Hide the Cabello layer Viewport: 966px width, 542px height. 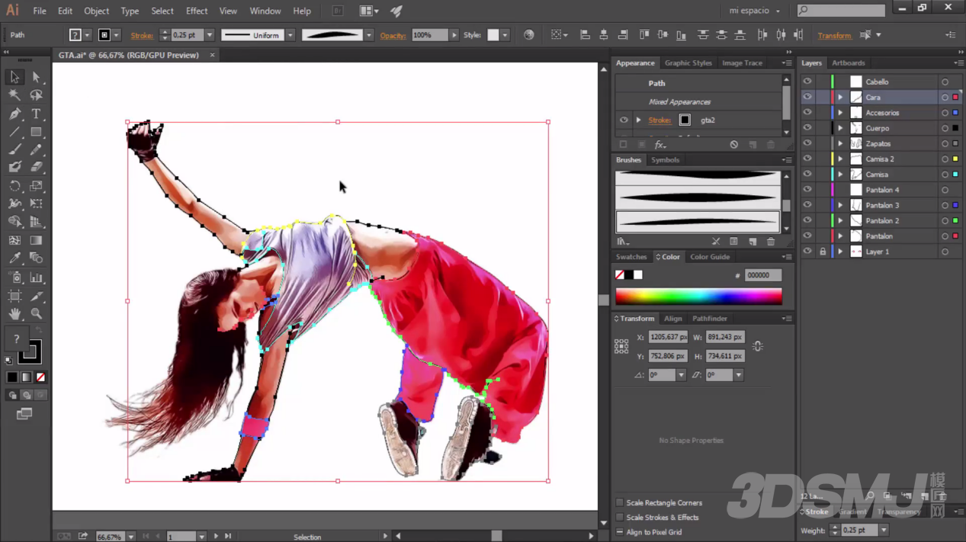click(807, 82)
